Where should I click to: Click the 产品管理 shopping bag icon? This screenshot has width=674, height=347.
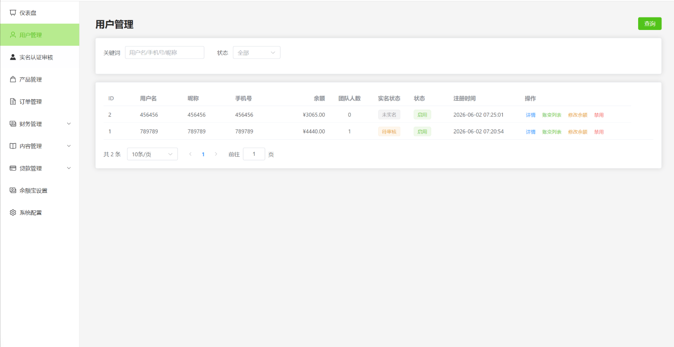tap(13, 79)
